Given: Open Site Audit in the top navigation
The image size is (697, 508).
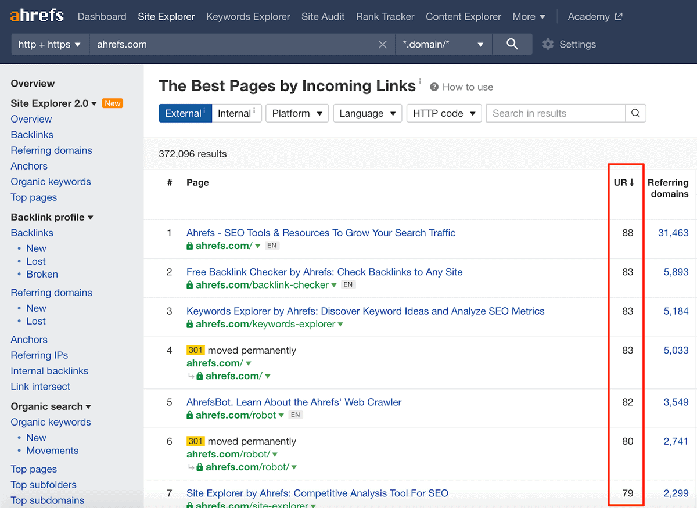Looking at the screenshot, I should [323, 16].
